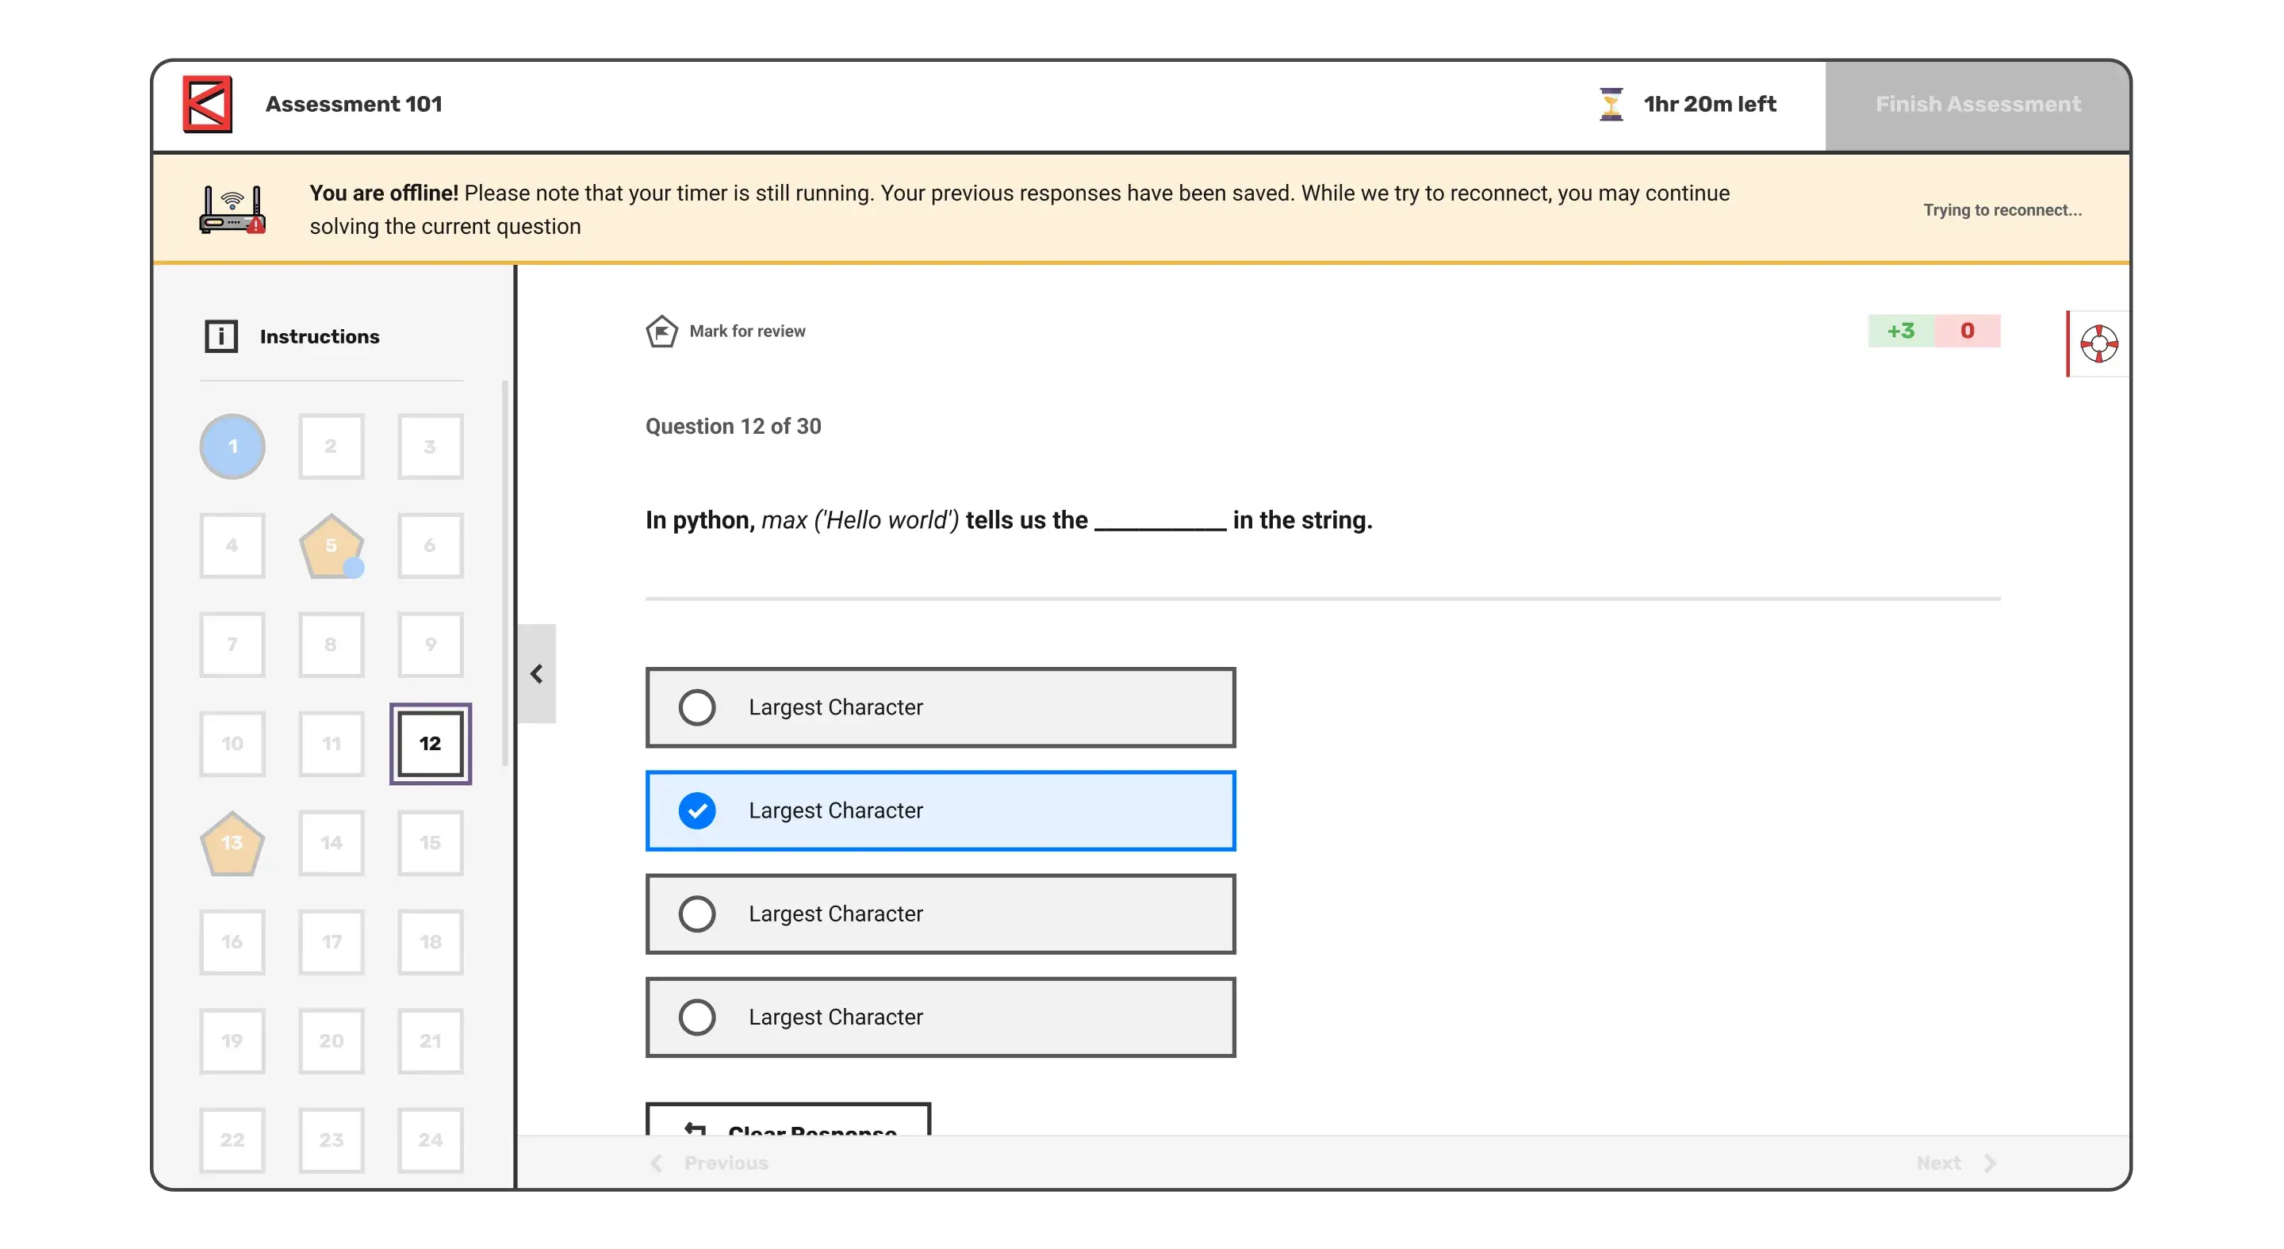Click the Mark for review flag icon
This screenshot has height=1249, width=2284.
pyautogui.click(x=661, y=331)
